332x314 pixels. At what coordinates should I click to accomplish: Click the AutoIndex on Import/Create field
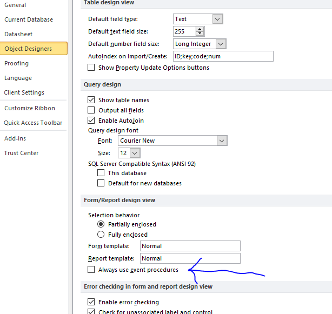point(223,56)
